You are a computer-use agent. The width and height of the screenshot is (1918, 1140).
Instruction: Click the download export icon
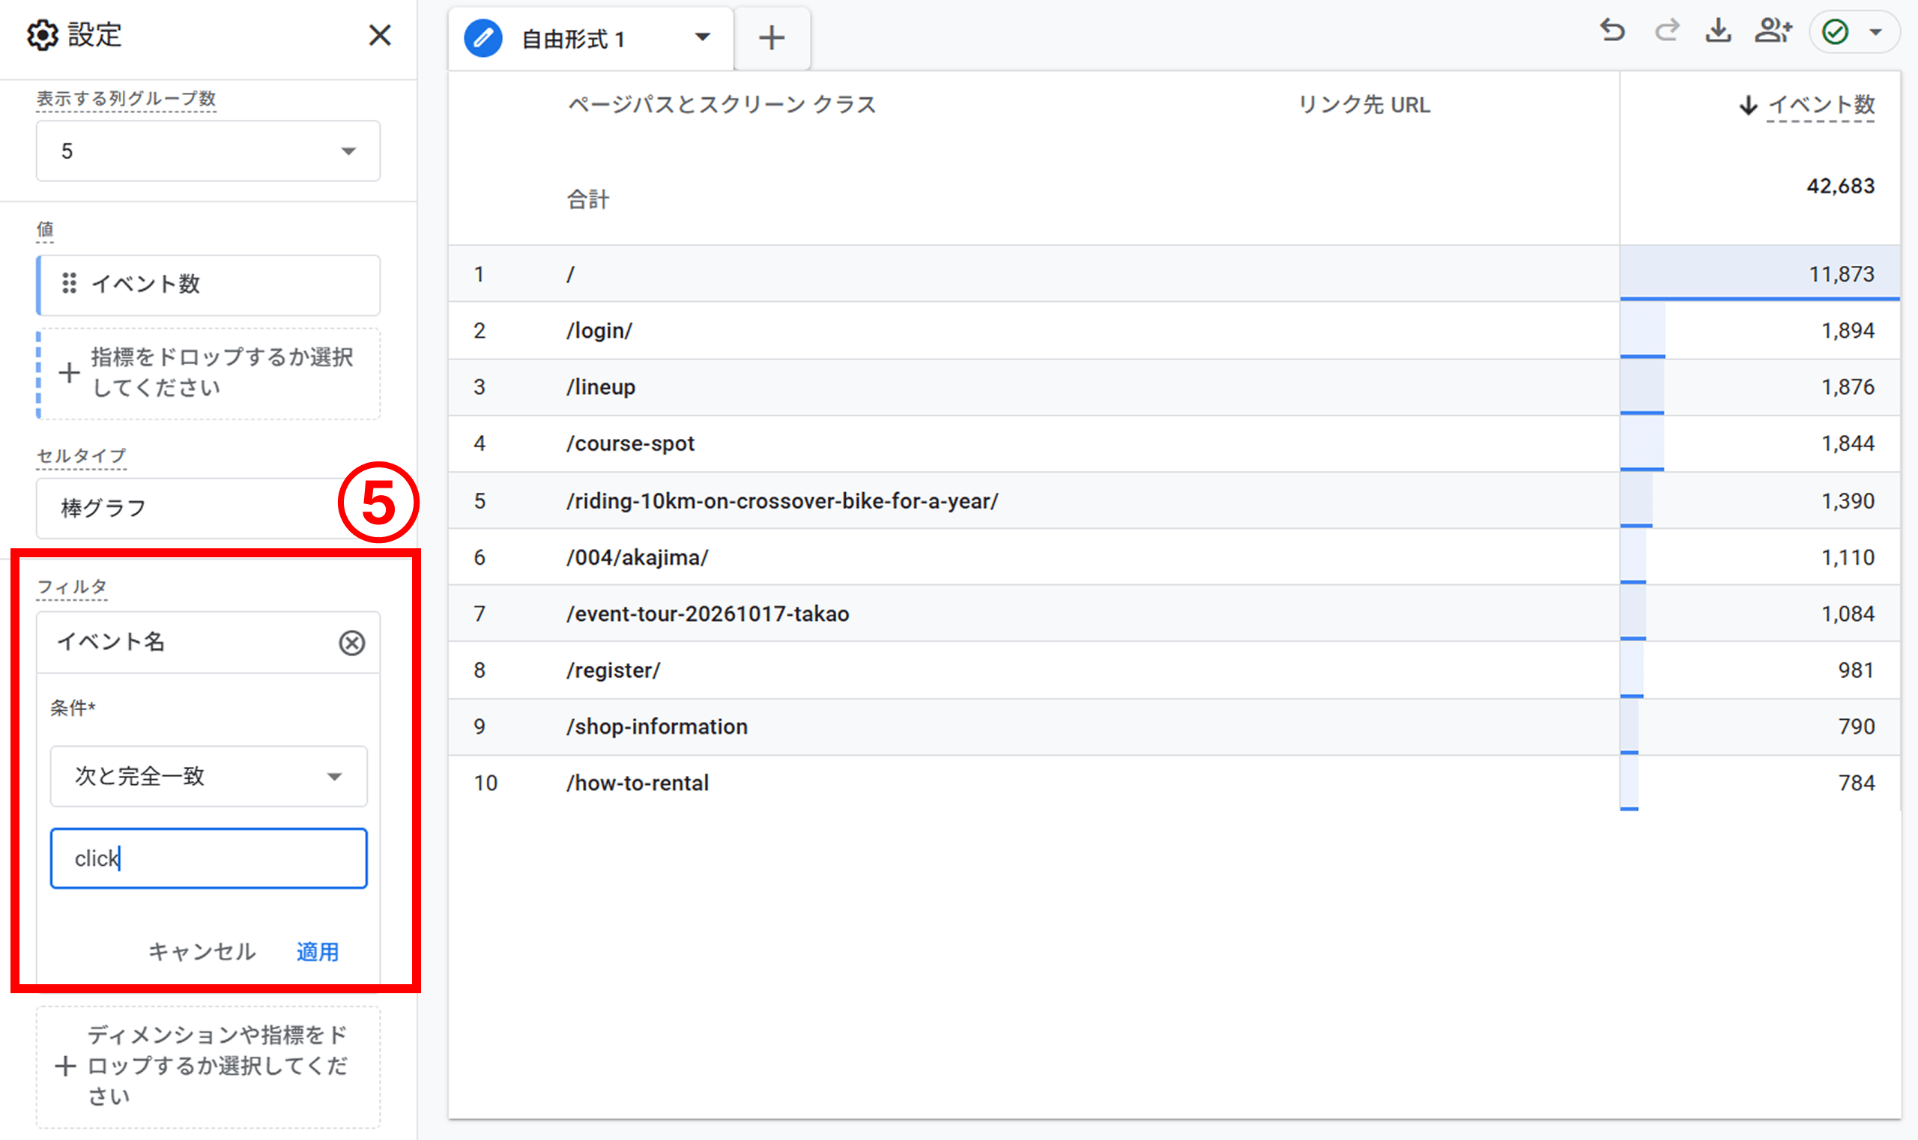[x=1718, y=31]
